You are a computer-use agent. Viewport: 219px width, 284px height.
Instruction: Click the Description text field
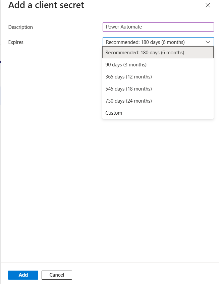pos(158,27)
